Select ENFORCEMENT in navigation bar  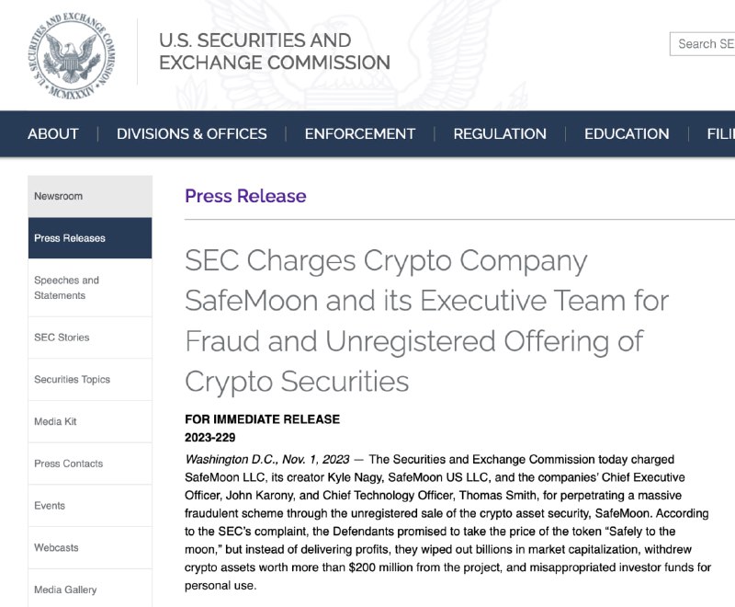tap(360, 133)
